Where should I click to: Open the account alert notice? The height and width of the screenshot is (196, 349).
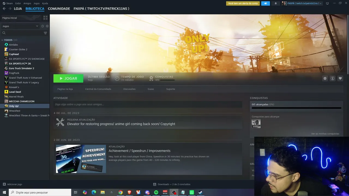tap(243, 3)
